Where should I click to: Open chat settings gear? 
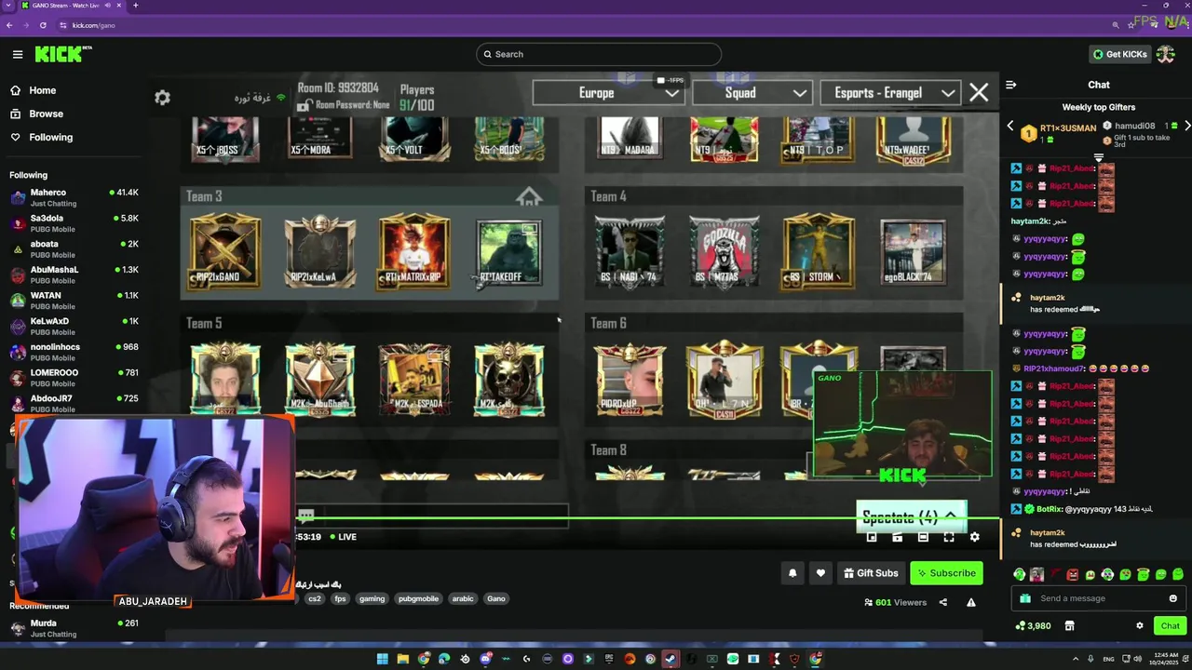click(x=1139, y=625)
